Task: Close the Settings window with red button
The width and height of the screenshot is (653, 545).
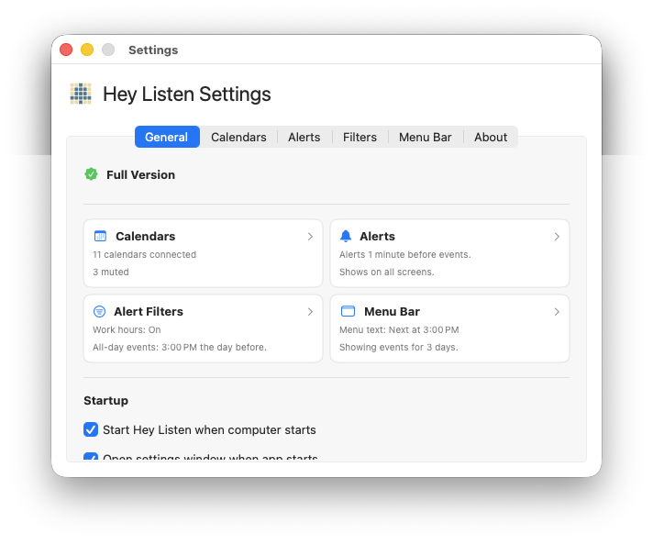Action: 66,50
